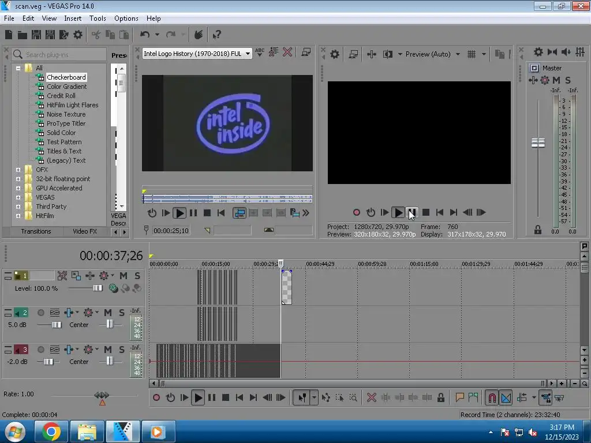Insert a marker using flag icon

coord(459,397)
